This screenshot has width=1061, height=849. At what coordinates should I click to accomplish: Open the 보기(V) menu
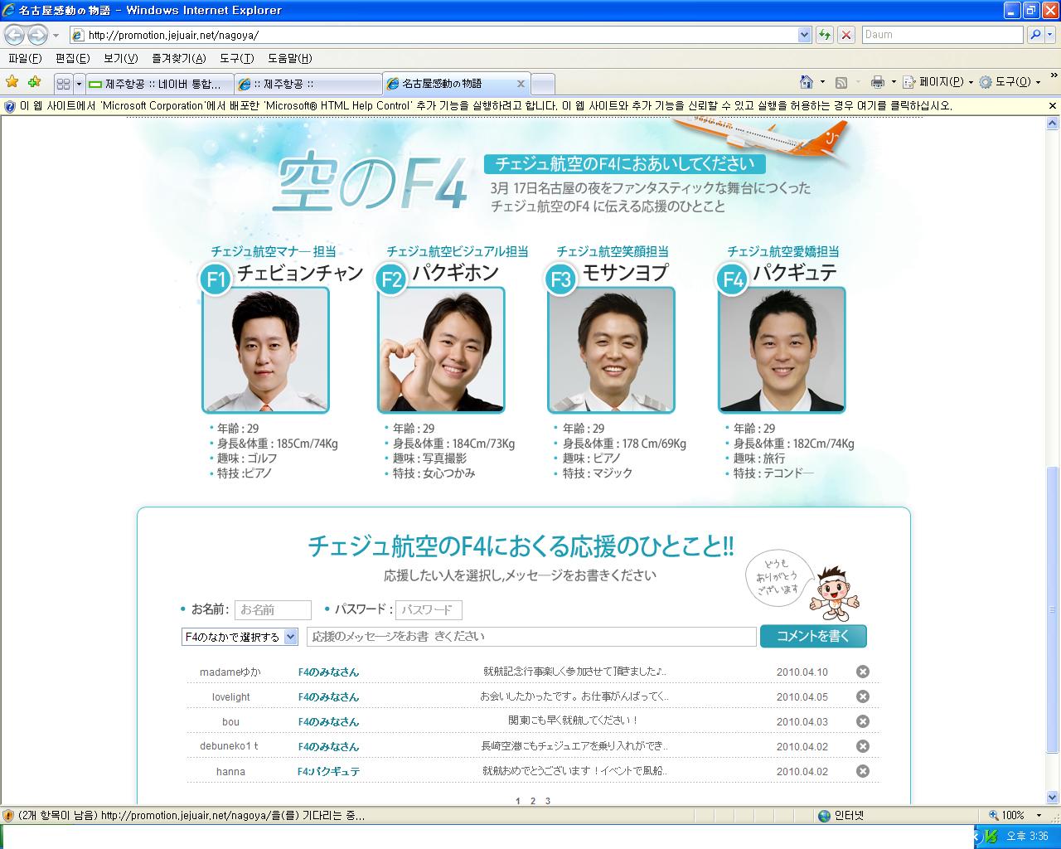121,58
